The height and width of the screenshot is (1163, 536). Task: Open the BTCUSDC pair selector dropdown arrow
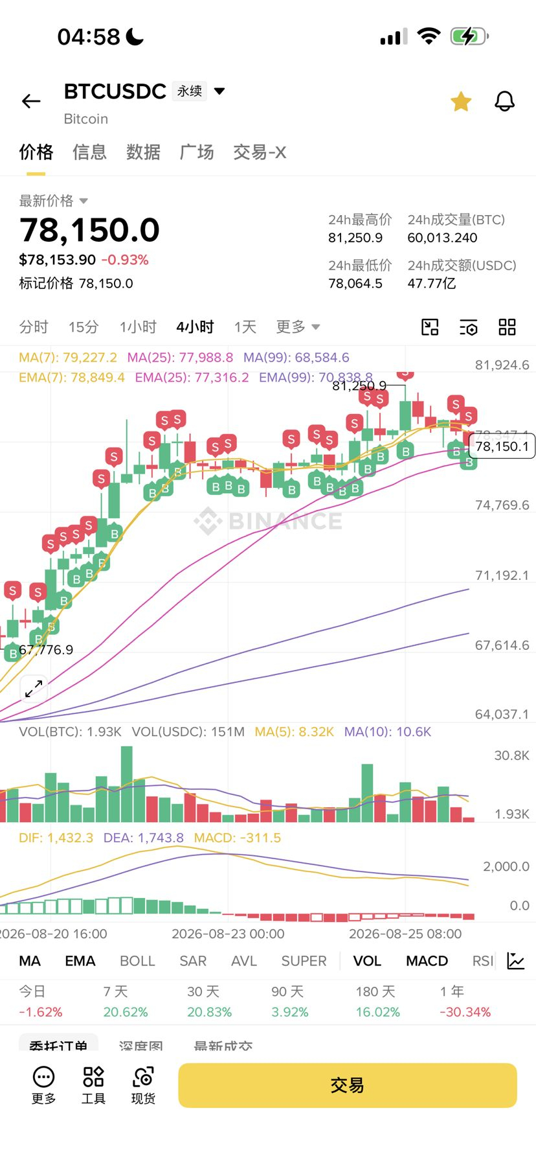(219, 91)
